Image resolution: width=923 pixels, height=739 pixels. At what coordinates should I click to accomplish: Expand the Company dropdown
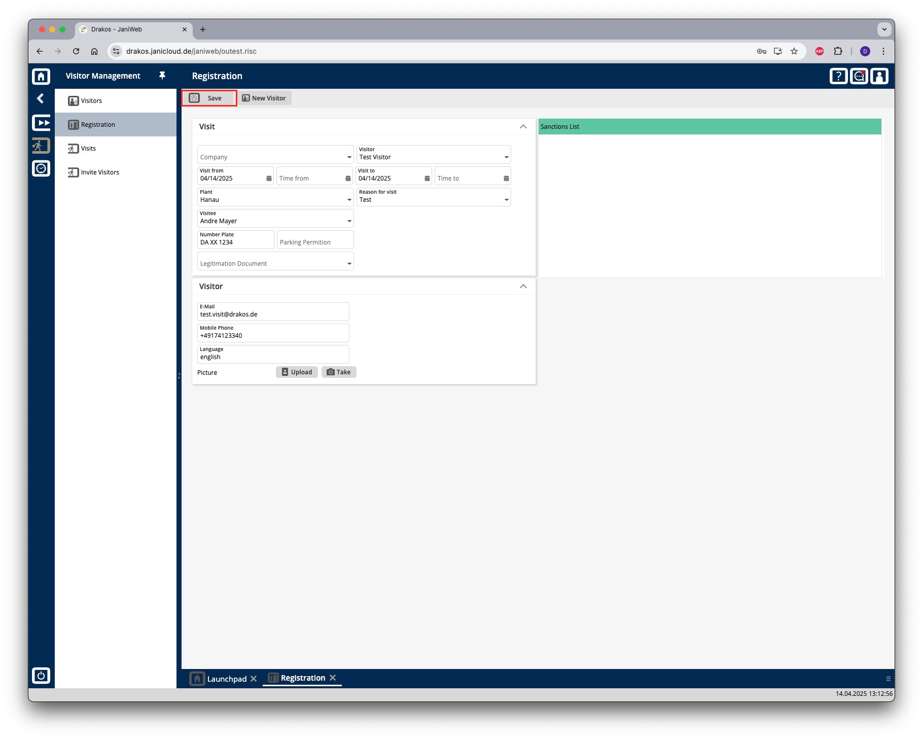pyautogui.click(x=349, y=157)
